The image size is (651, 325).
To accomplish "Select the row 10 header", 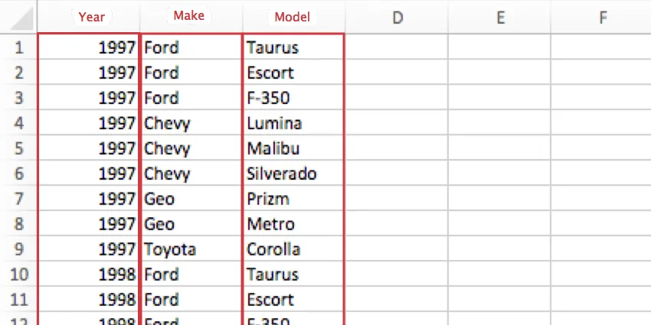I will click(18, 275).
